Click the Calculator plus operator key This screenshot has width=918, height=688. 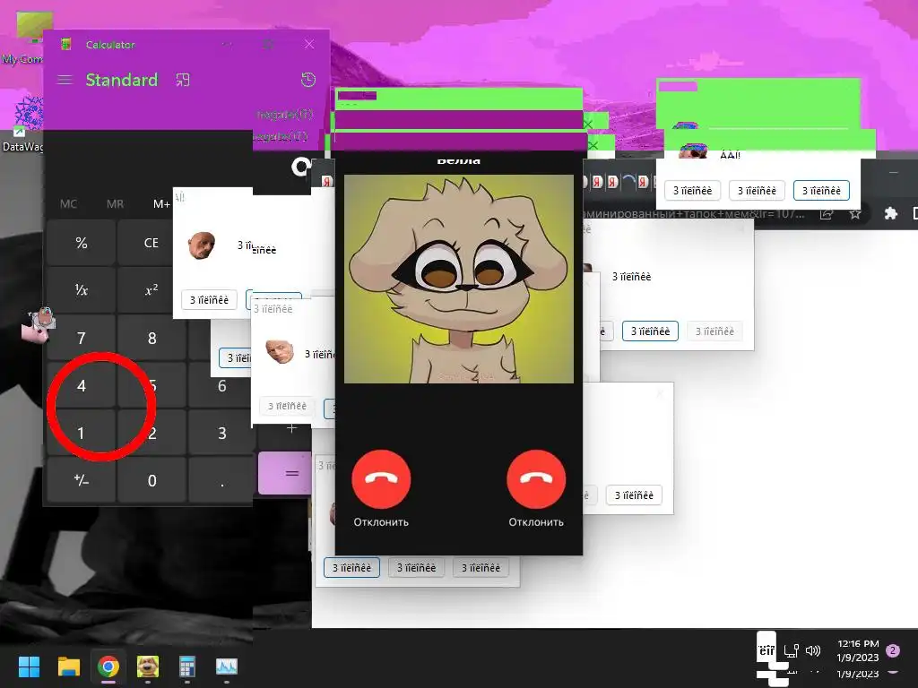pos(291,429)
